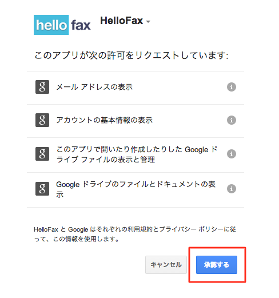Select the メール アドレスの表示 permission row
Viewport: 279px width, 298px height.
tap(135, 88)
